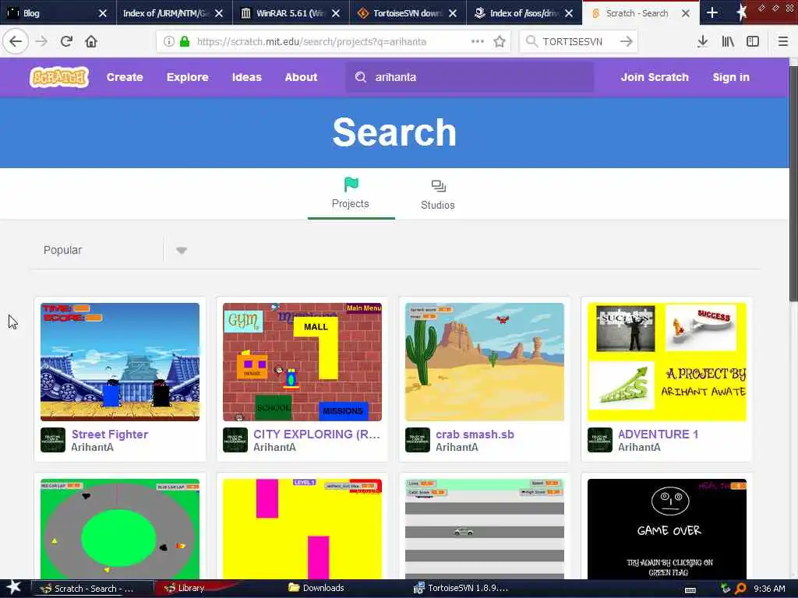
Task: Click the Join Scratch button
Action: pyautogui.click(x=655, y=77)
